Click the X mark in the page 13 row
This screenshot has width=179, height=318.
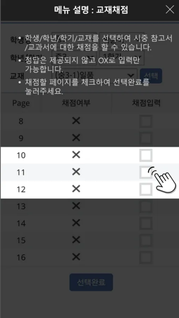(x=76, y=206)
